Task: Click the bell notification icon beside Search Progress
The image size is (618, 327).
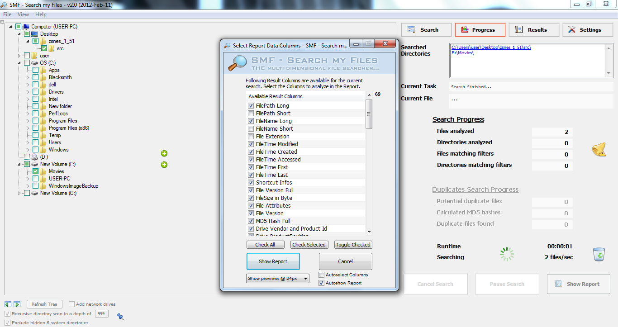Action: pyautogui.click(x=599, y=150)
